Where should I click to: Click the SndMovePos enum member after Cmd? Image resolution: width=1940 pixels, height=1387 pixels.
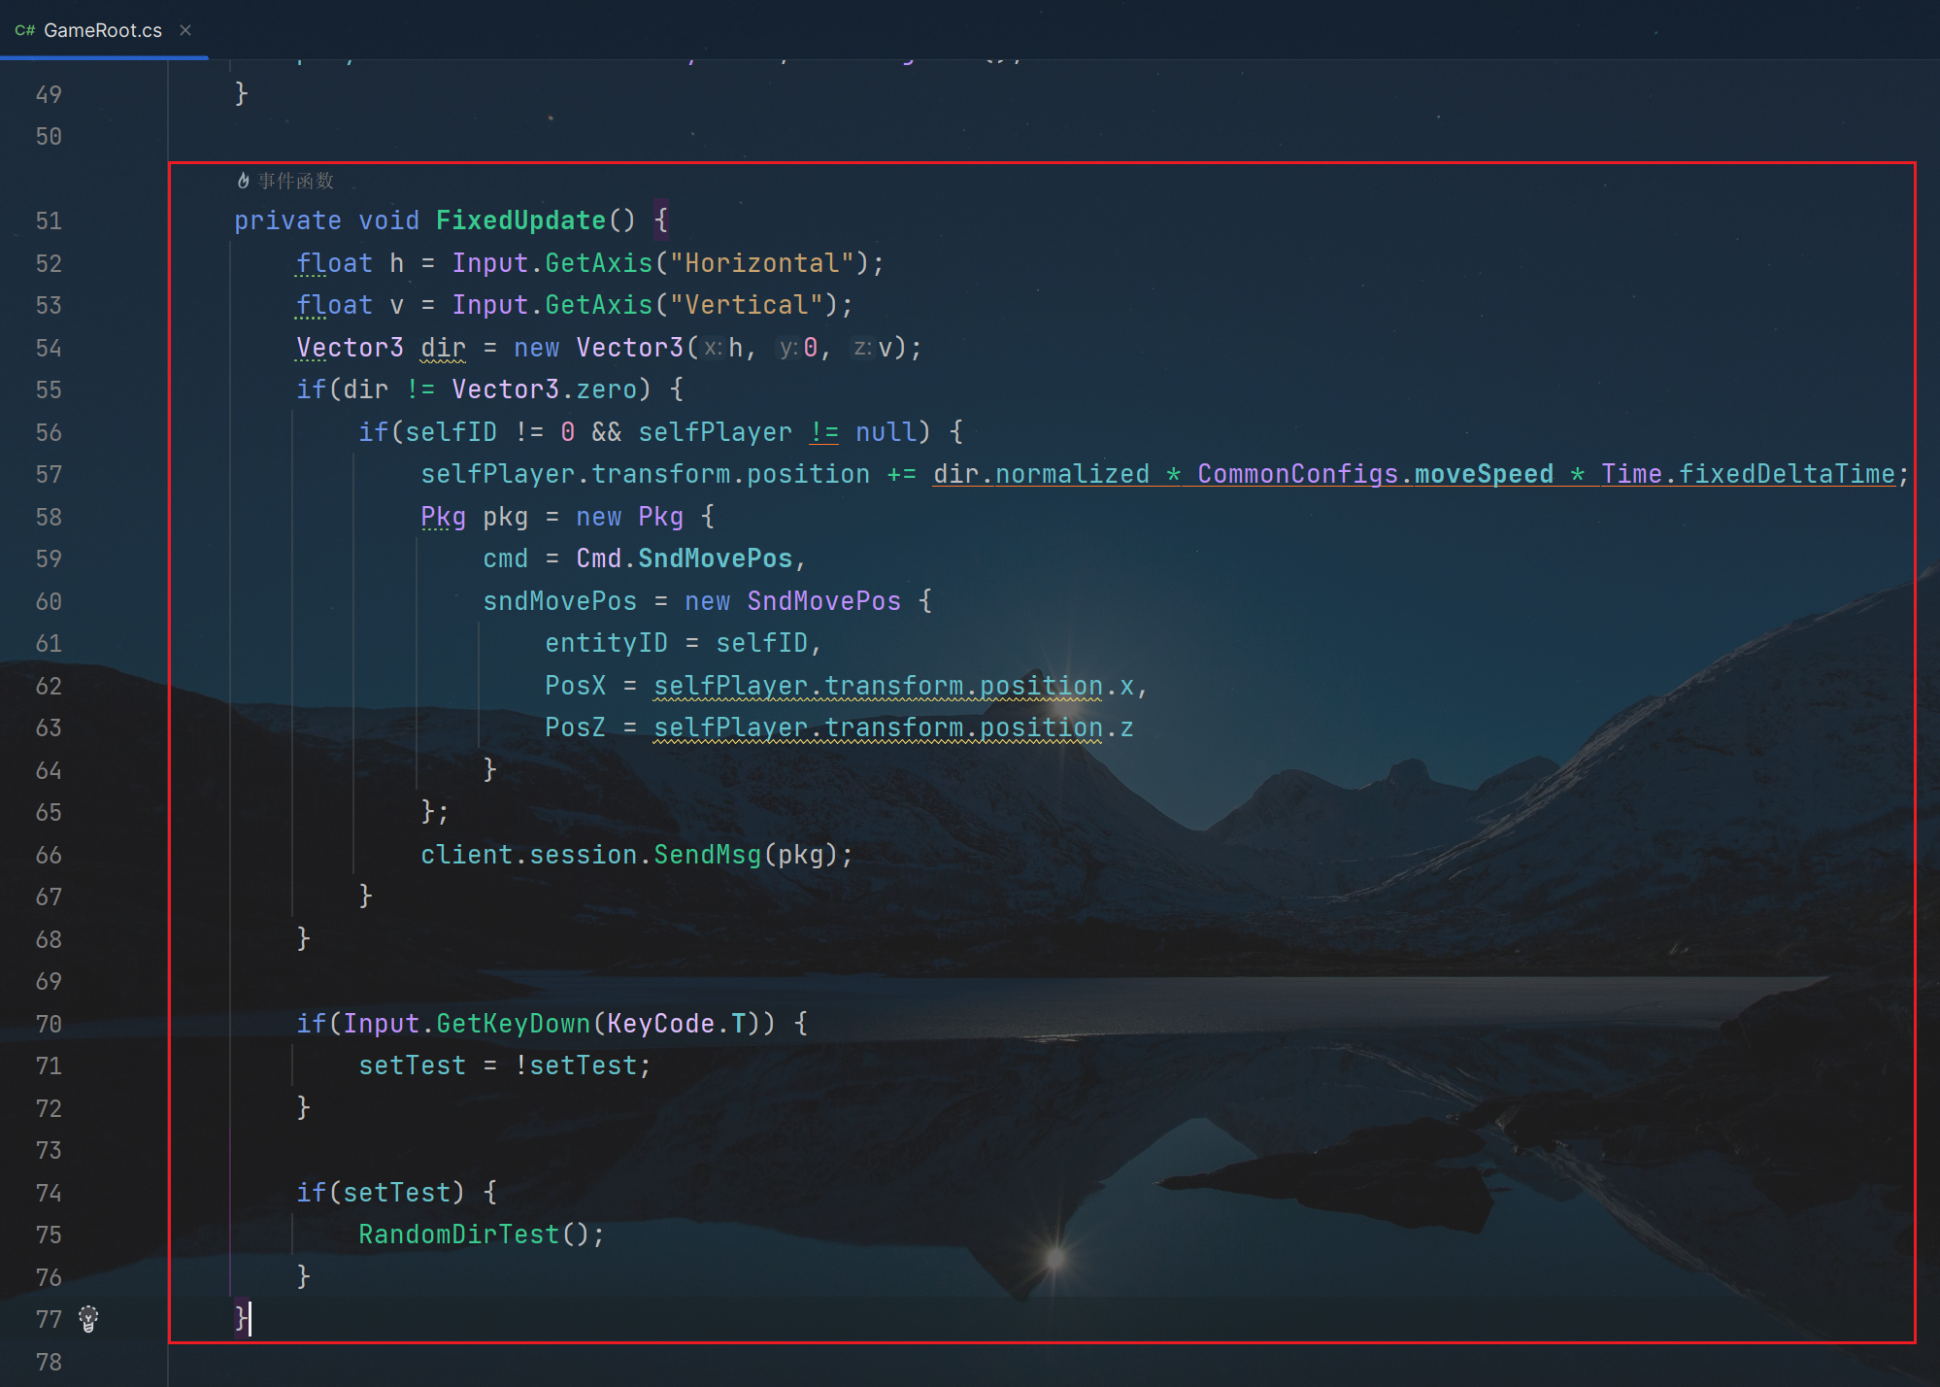(715, 558)
